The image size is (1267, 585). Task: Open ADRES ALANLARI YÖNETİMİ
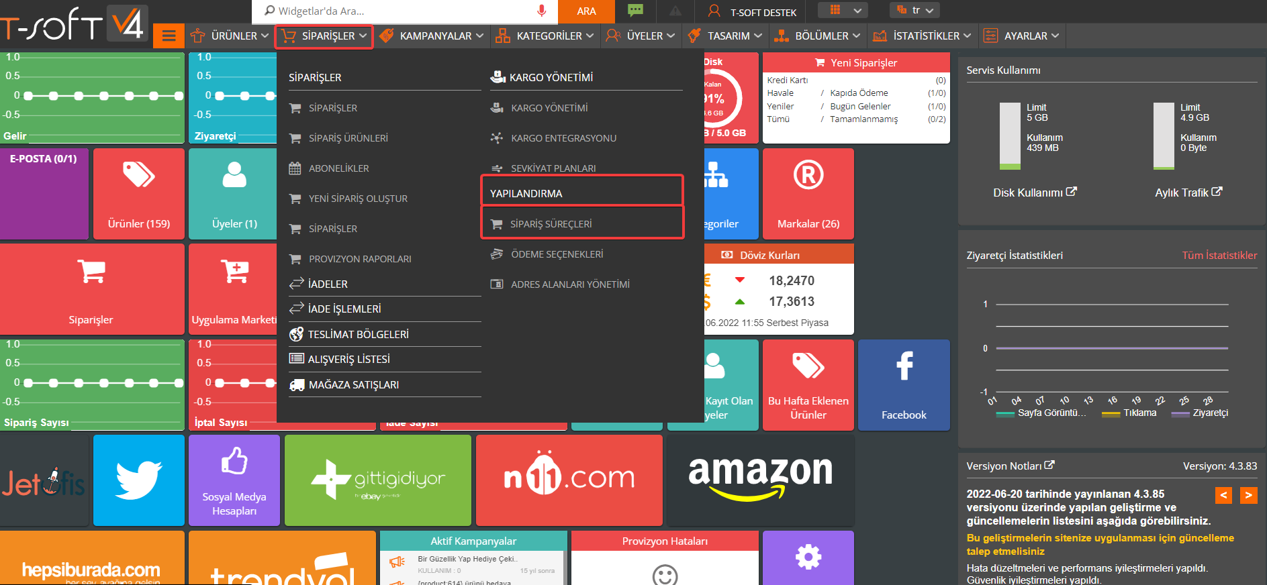(x=560, y=284)
